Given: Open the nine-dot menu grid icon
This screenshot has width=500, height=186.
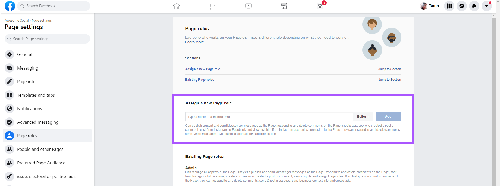Looking at the screenshot, I should (449, 6).
